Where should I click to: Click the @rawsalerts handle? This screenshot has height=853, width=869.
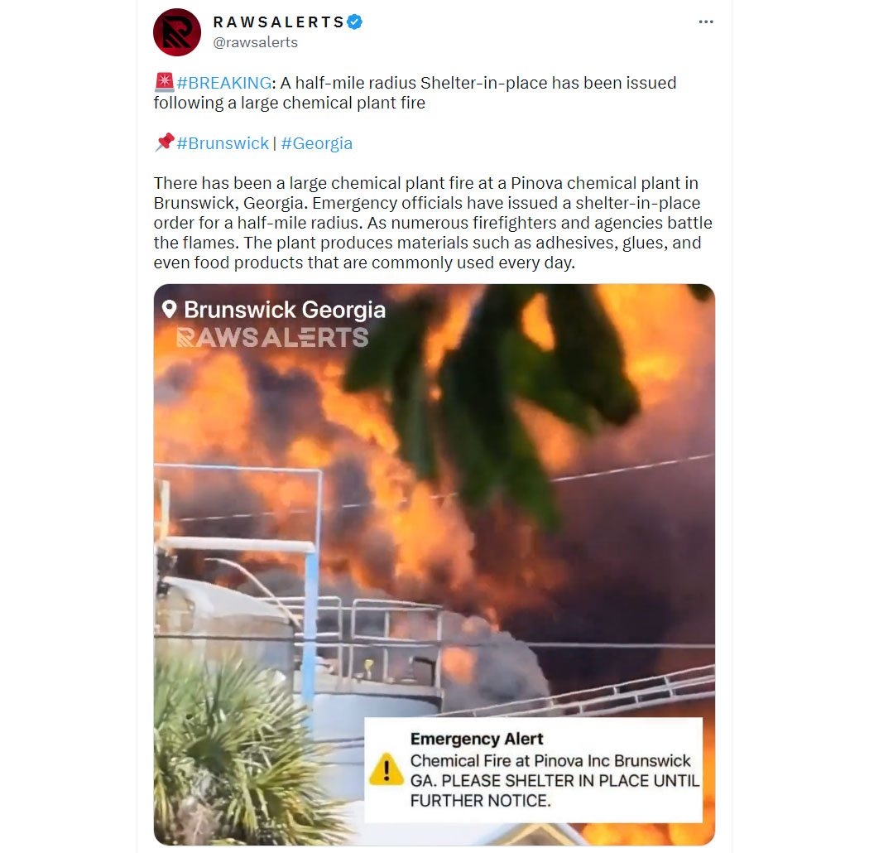[x=256, y=42]
